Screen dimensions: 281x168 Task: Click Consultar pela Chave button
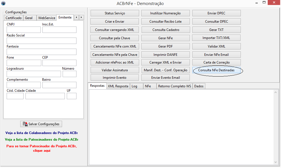[115, 38]
